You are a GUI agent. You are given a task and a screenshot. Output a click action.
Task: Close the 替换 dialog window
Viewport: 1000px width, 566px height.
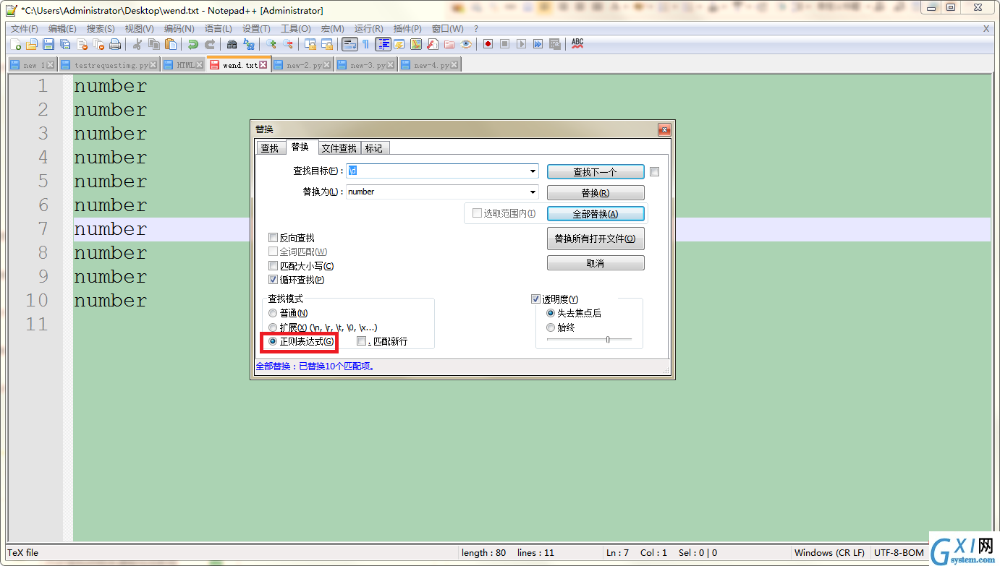[x=664, y=129]
